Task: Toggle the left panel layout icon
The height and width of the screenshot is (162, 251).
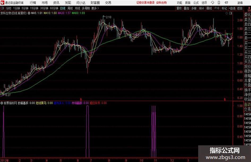Action: coord(2,8)
